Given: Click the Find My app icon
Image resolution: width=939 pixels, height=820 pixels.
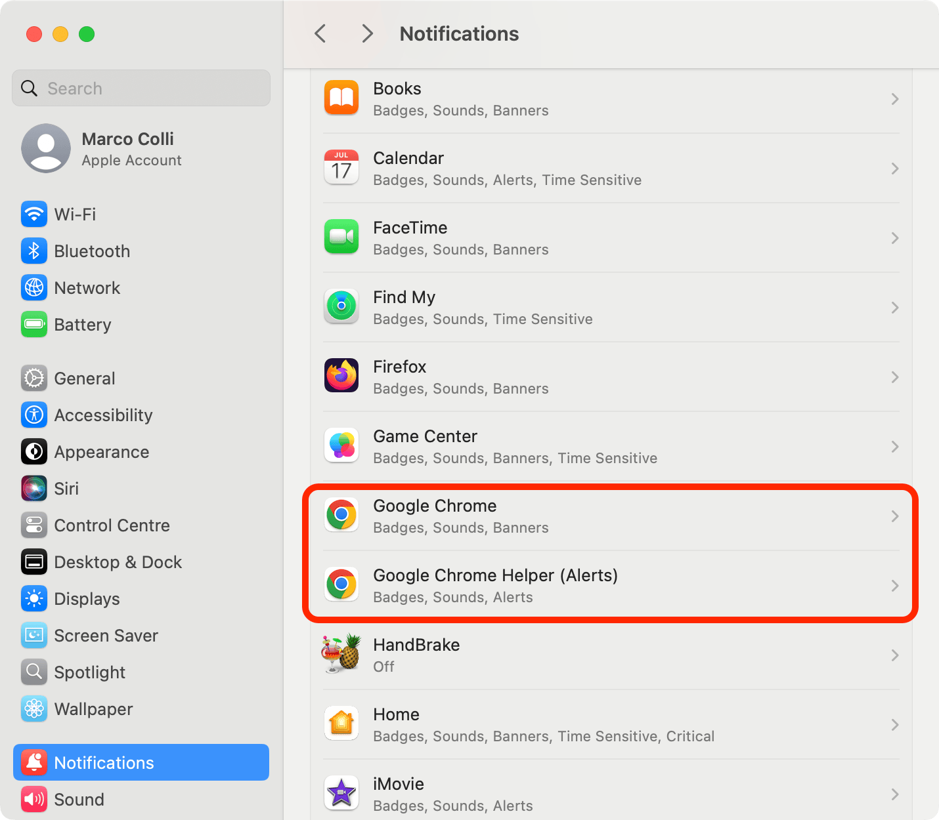Looking at the screenshot, I should pos(341,306).
